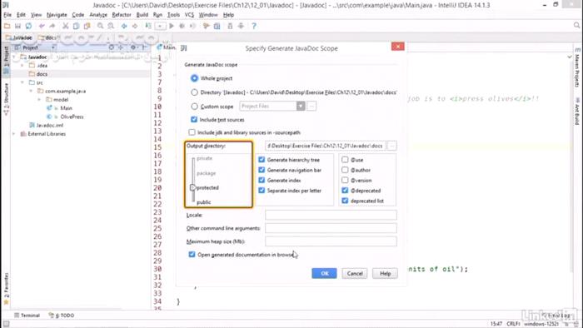
Task: Toggle the deprecated list checkbox
Action: click(x=345, y=201)
